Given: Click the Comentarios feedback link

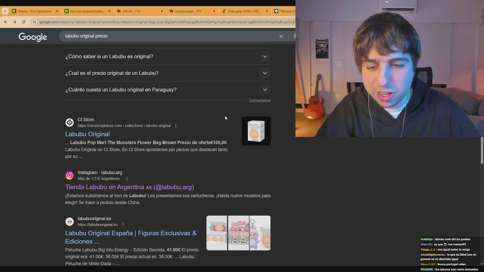Looking at the screenshot, I should tap(260, 100).
